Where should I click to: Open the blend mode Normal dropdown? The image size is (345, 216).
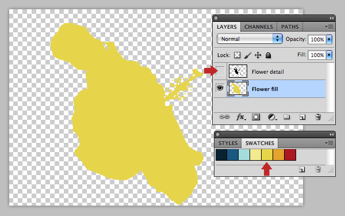[250, 39]
